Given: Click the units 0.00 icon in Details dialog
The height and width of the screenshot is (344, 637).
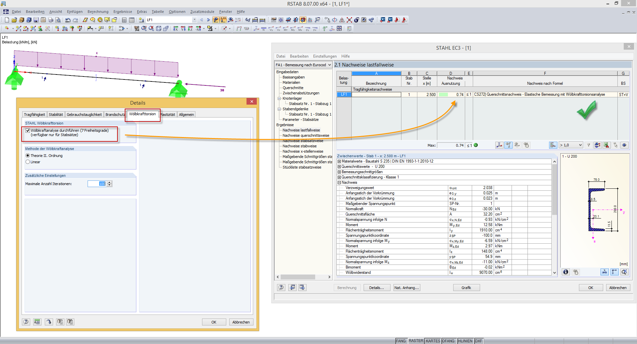Looking at the screenshot, I should point(37,322).
